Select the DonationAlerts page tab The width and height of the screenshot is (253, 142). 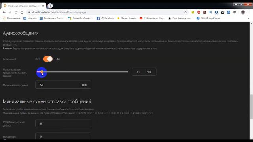coord(24,6)
